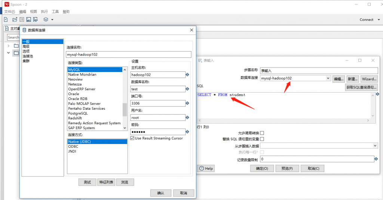The height and width of the screenshot is (200, 383).
Task: Collapse the expanded tree node
Action: (9, 53)
